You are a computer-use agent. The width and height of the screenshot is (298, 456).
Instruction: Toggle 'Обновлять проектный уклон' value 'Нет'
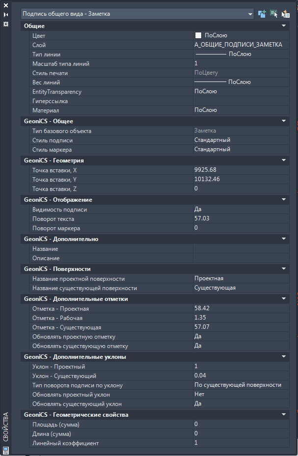[x=238, y=394]
